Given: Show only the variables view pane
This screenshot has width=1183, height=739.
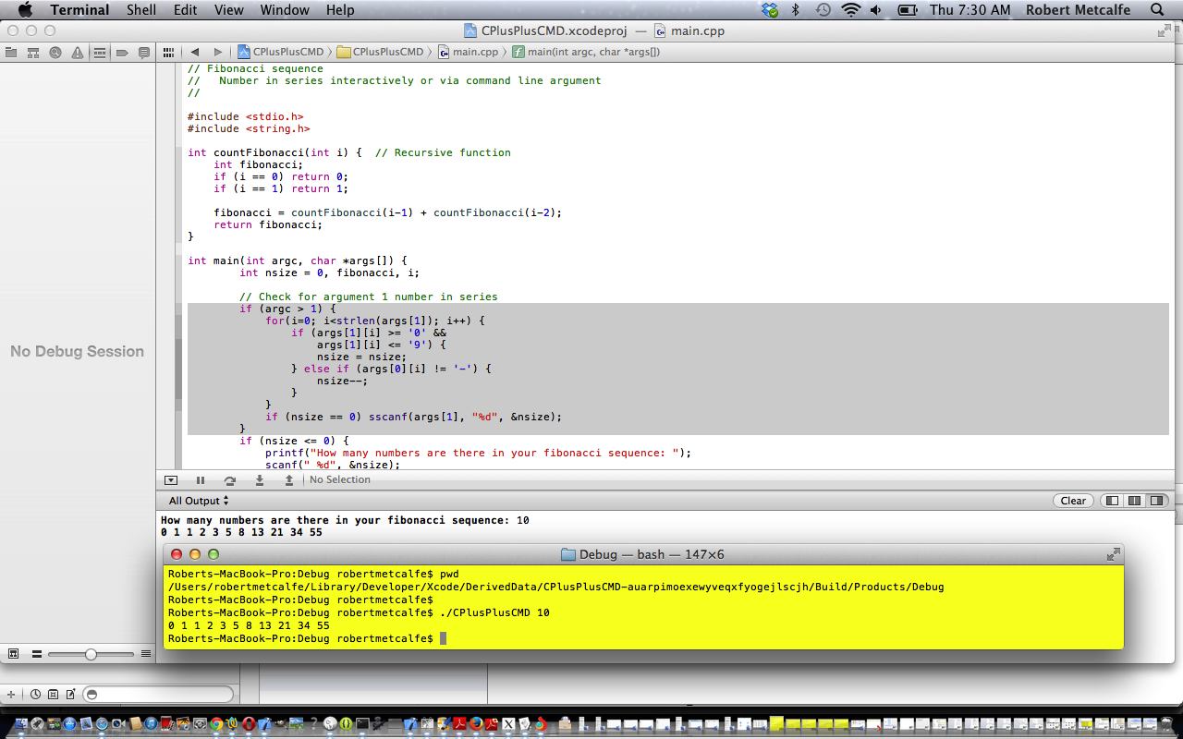Looking at the screenshot, I should [1112, 501].
